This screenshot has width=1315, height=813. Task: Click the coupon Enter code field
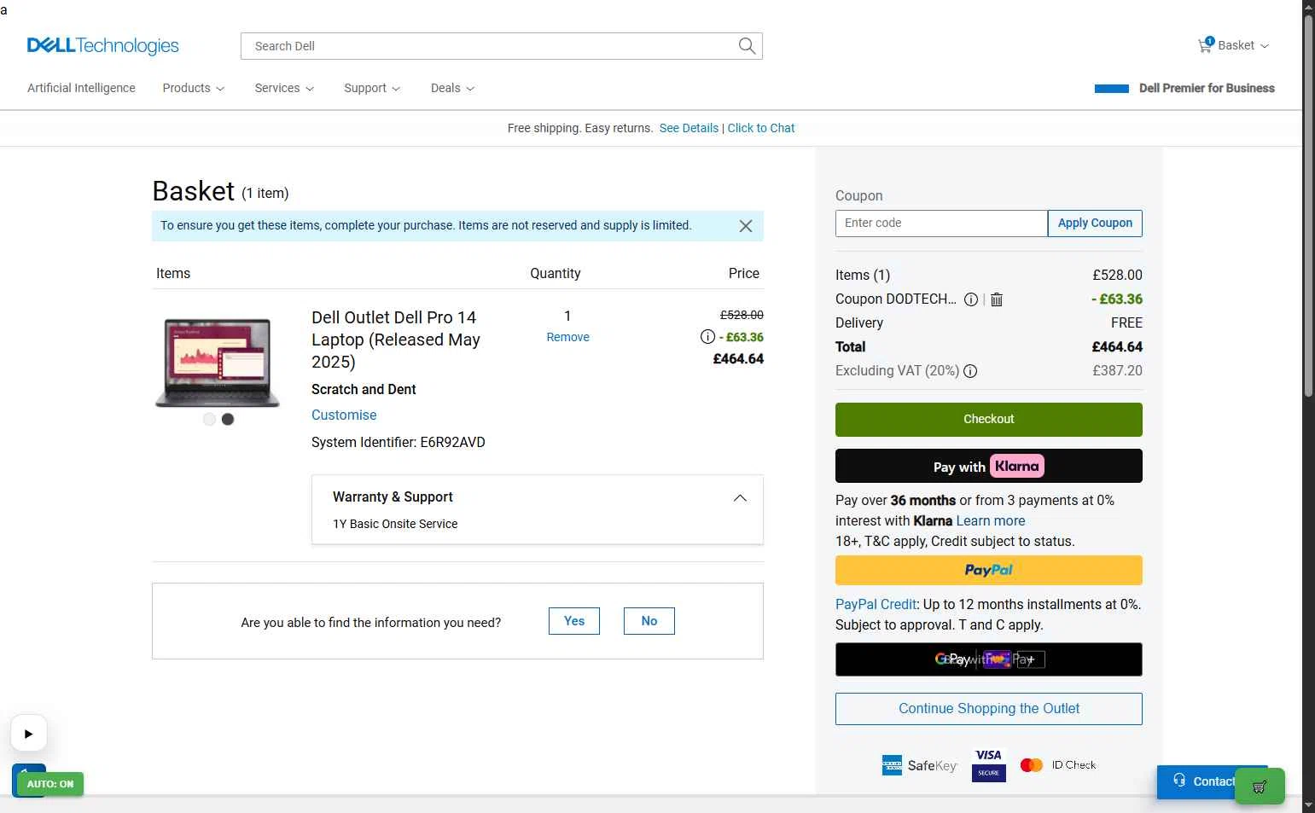click(x=941, y=224)
